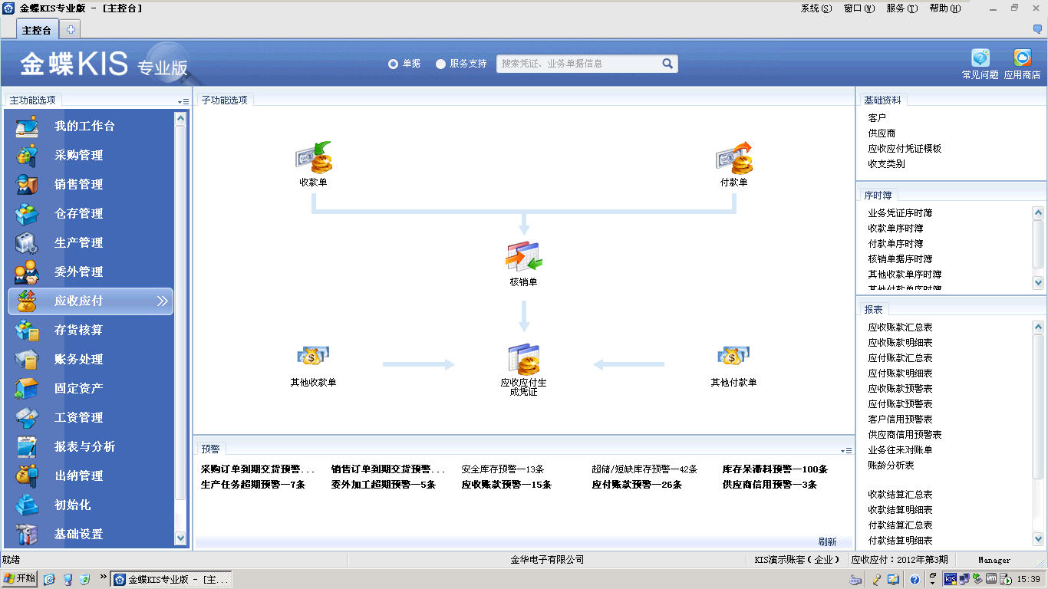This screenshot has width=1048, height=589.
Task: Open the 核销单 write-off icon
Action: pyautogui.click(x=524, y=257)
